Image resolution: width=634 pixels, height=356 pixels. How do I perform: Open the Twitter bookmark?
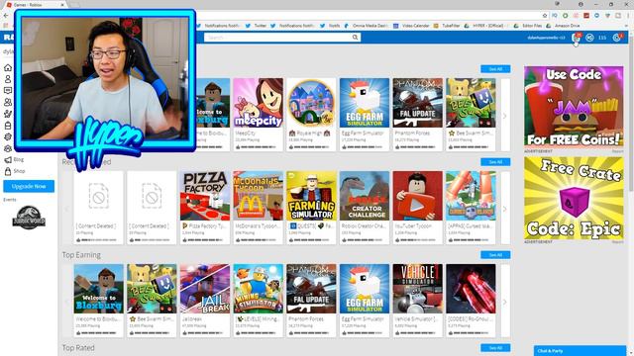[x=256, y=26]
